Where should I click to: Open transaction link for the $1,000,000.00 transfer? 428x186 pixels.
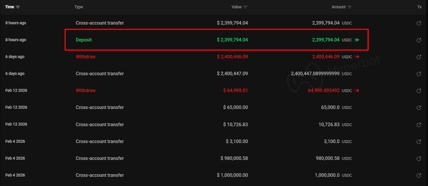pyautogui.click(x=419, y=175)
